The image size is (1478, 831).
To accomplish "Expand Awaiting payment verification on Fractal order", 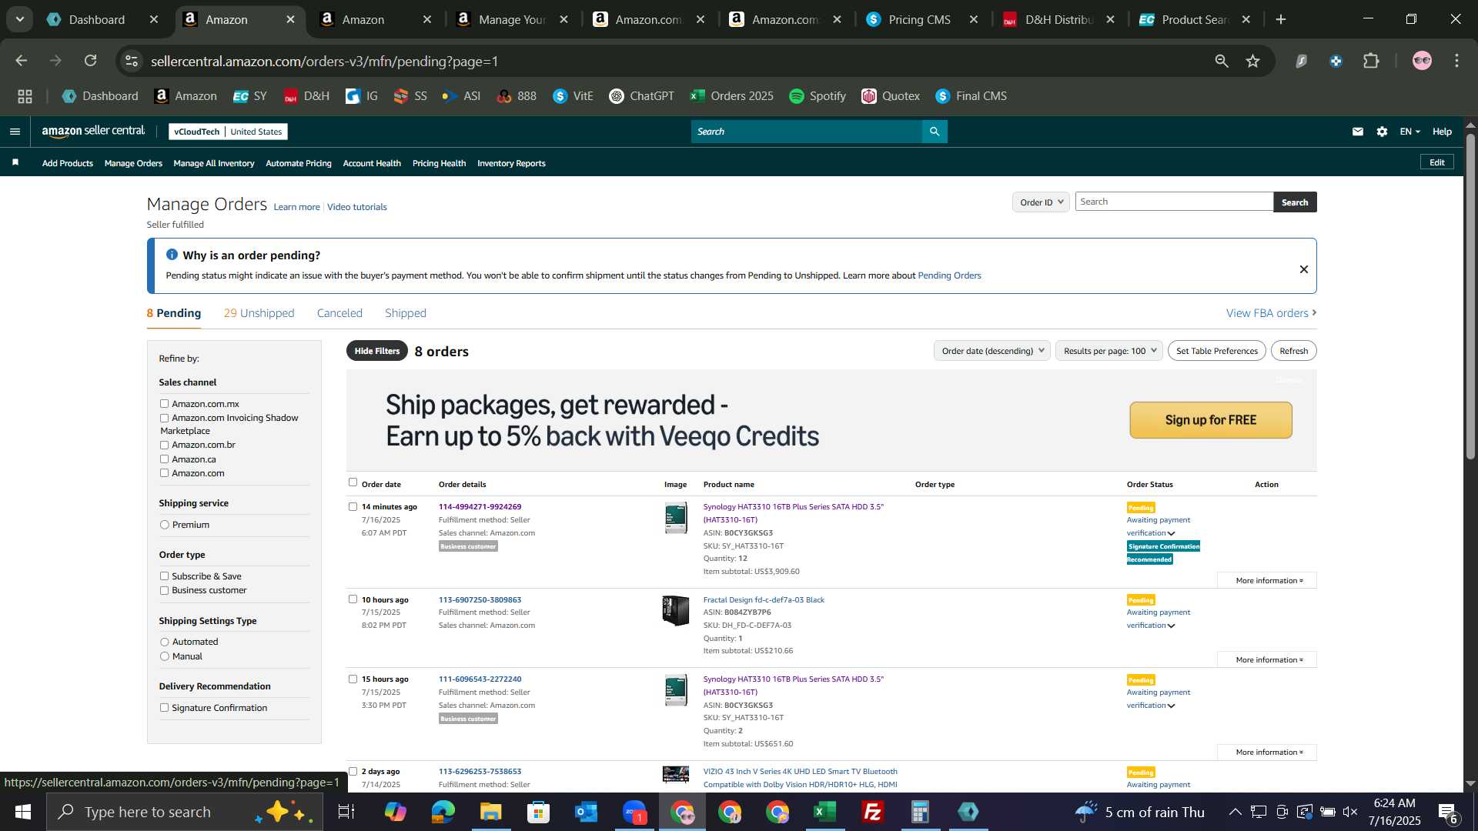I will pyautogui.click(x=1158, y=619).
